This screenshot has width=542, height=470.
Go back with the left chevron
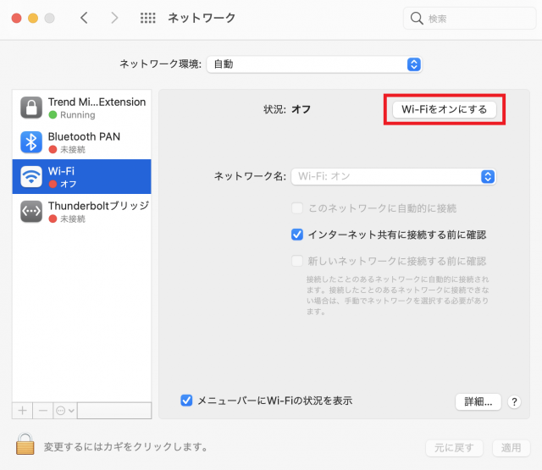click(84, 18)
